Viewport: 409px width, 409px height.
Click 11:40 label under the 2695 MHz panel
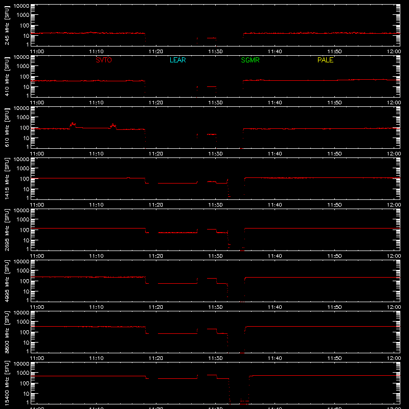(x=275, y=256)
